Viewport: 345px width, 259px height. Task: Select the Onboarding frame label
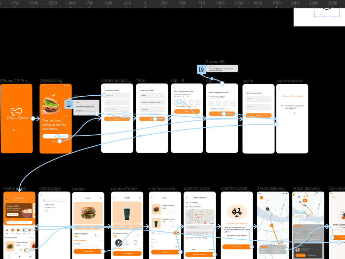(51, 80)
